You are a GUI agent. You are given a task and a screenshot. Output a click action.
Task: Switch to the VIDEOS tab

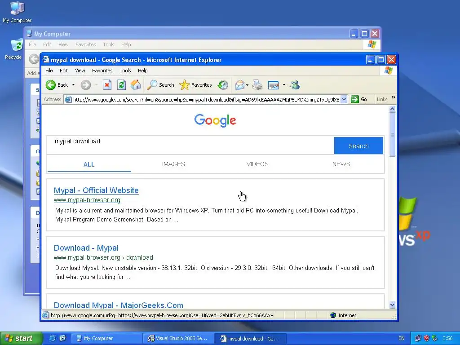pos(257,164)
